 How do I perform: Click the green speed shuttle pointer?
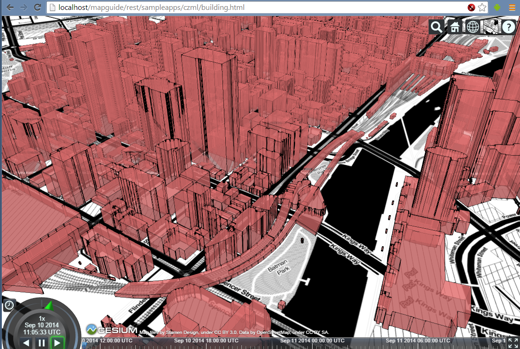point(49,306)
